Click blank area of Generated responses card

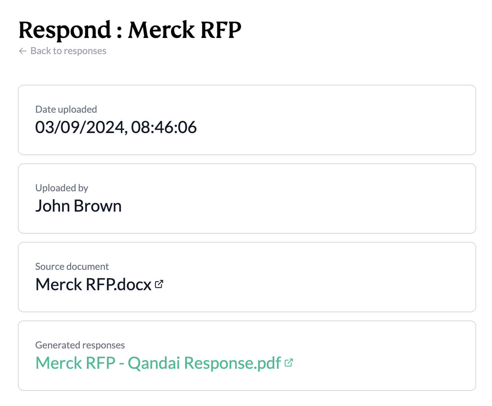[380, 356]
